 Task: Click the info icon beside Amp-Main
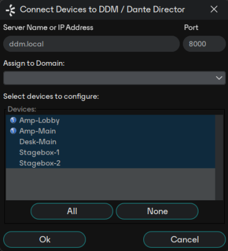pos(13,131)
